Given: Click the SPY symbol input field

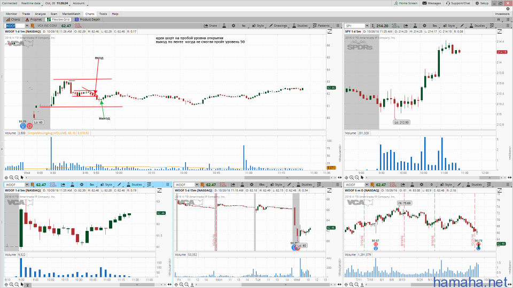Looking at the screenshot, I should pos(355,26).
